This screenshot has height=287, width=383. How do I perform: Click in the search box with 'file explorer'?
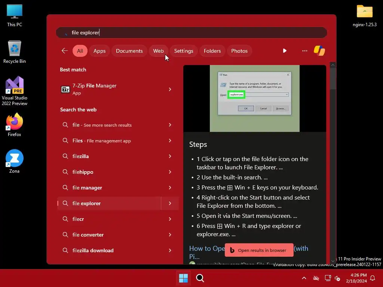tap(191, 33)
